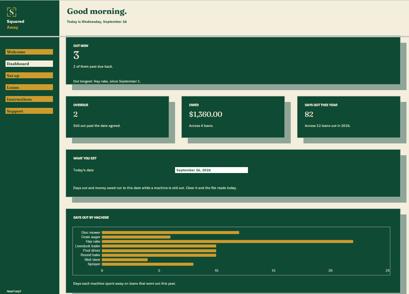The width and height of the screenshot is (409, 294).
Task: Click the Owed amount $1,360.00
Action: (x=206, y=114)
